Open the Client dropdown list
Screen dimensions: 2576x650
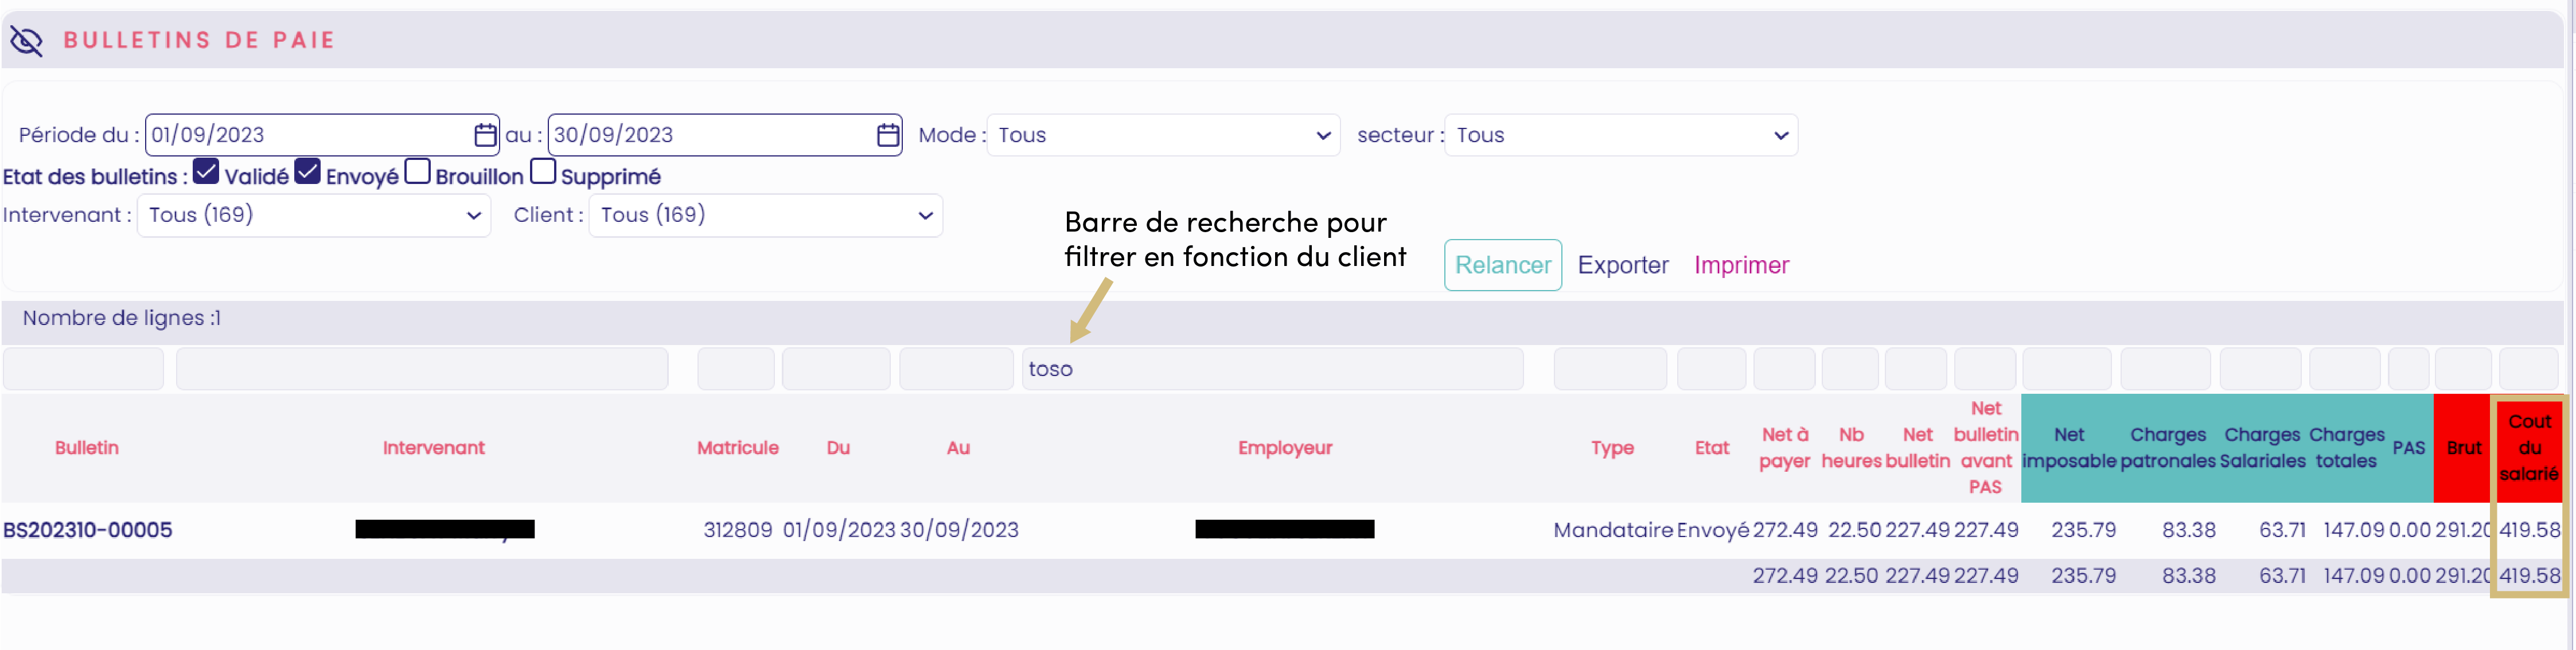[x=766, y=215]
